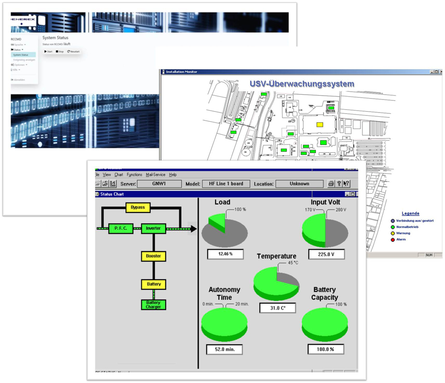Click the printer icon in the toolbar
Screen dimensions: 445x383
pyautogui.click(x=331, y=184)
